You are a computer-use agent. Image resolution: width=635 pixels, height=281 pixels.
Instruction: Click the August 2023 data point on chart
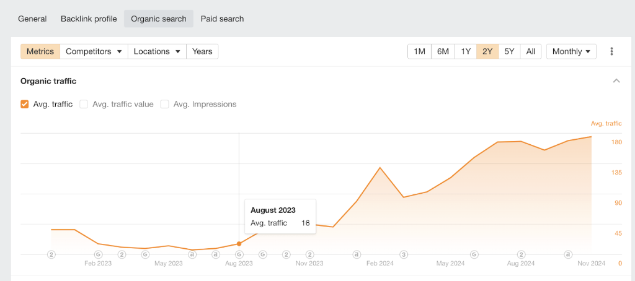coord(239,244)
